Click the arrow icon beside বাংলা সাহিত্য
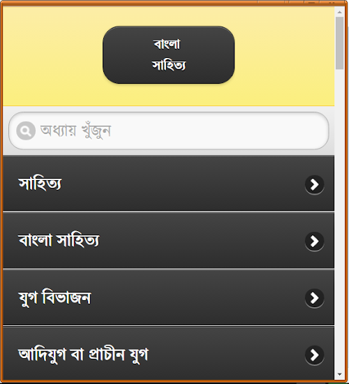This screenshot has width=349, height=384. pyautogui.click(x=315, y=242)
